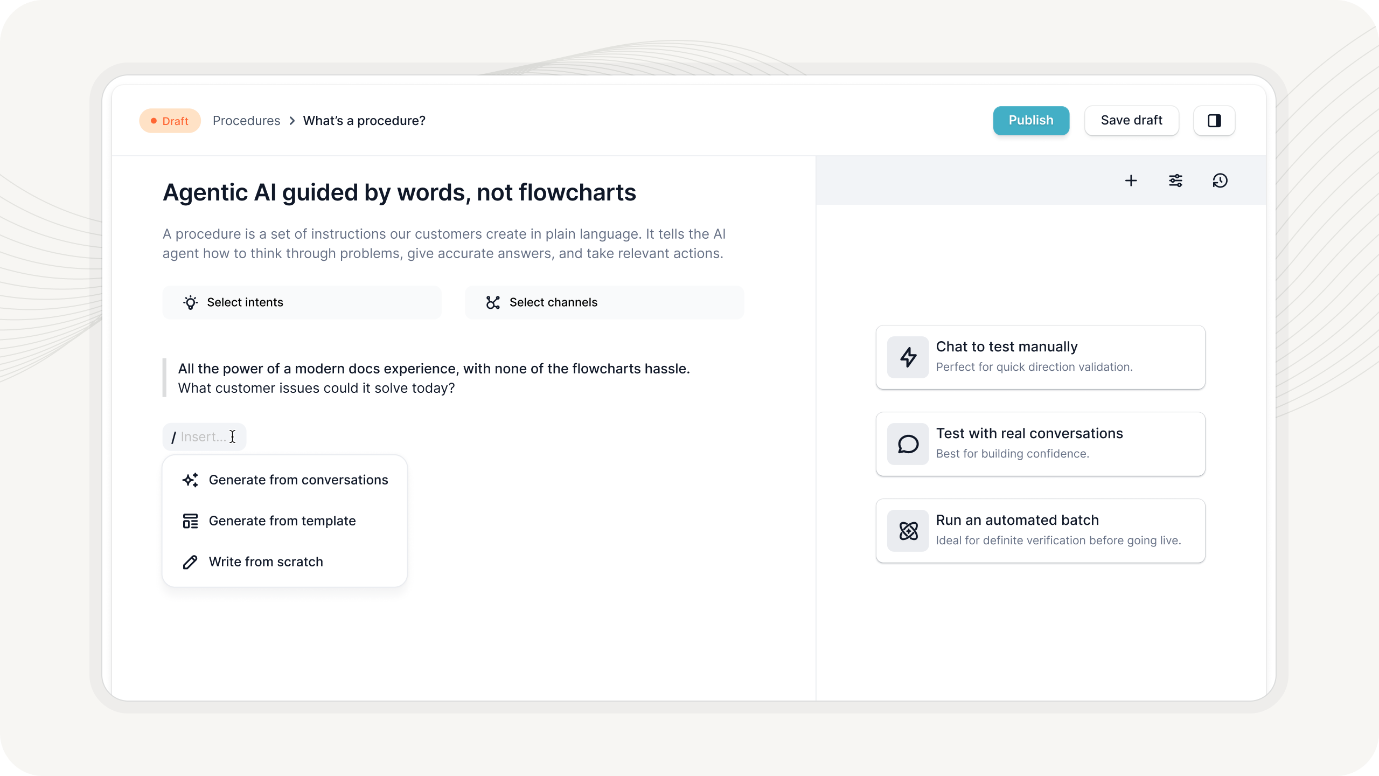Open the history clock icon

tap(1220, 181)
